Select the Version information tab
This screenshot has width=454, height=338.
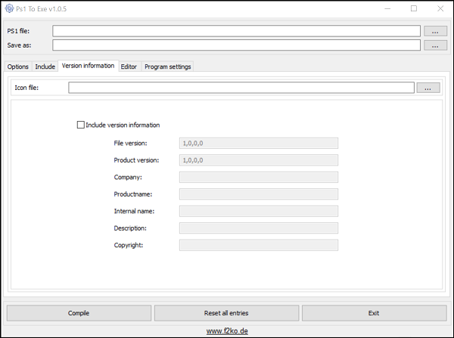tap(88, 66)
